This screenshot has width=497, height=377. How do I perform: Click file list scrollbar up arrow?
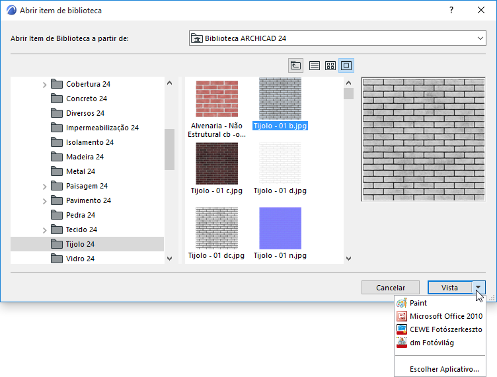click(349, 83)
